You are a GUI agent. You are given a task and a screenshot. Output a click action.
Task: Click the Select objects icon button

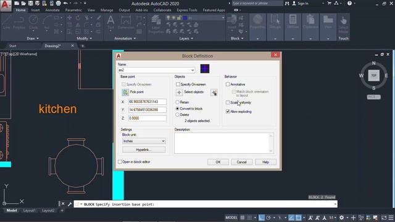click(x=179, y=92)
